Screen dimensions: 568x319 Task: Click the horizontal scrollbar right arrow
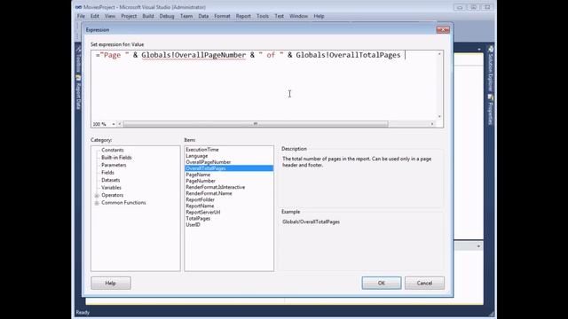click(x=432, y=124)
